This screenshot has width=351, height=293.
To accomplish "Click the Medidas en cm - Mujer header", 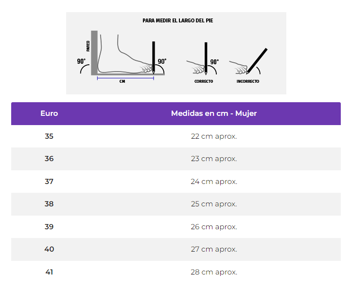I will click(214, 113).
